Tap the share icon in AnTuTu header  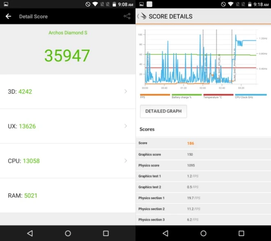pyautogui.click(x=127, y=16)
